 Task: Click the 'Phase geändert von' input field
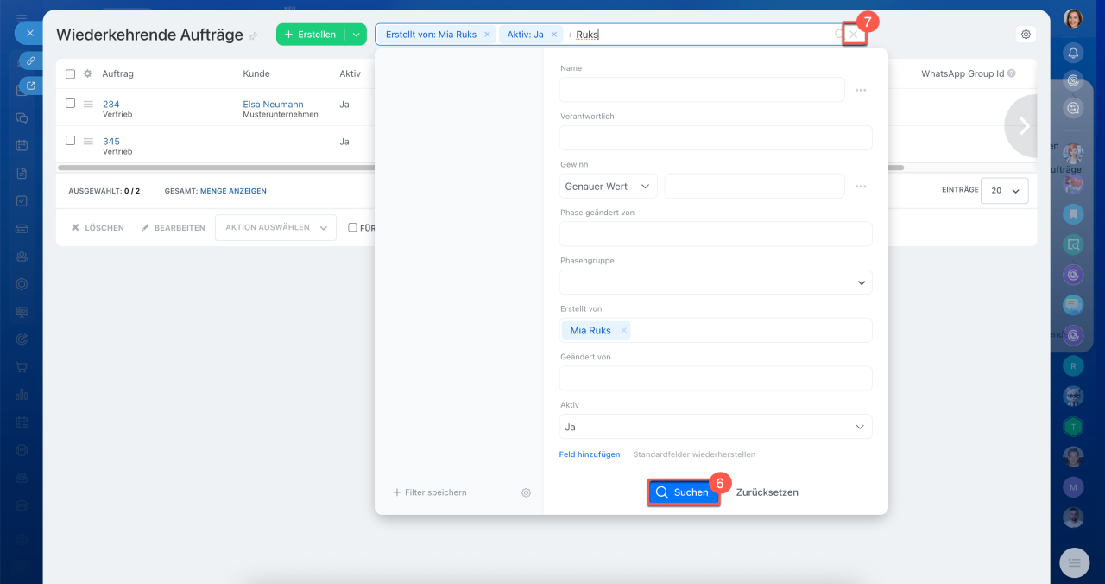(x=716, y=234)
